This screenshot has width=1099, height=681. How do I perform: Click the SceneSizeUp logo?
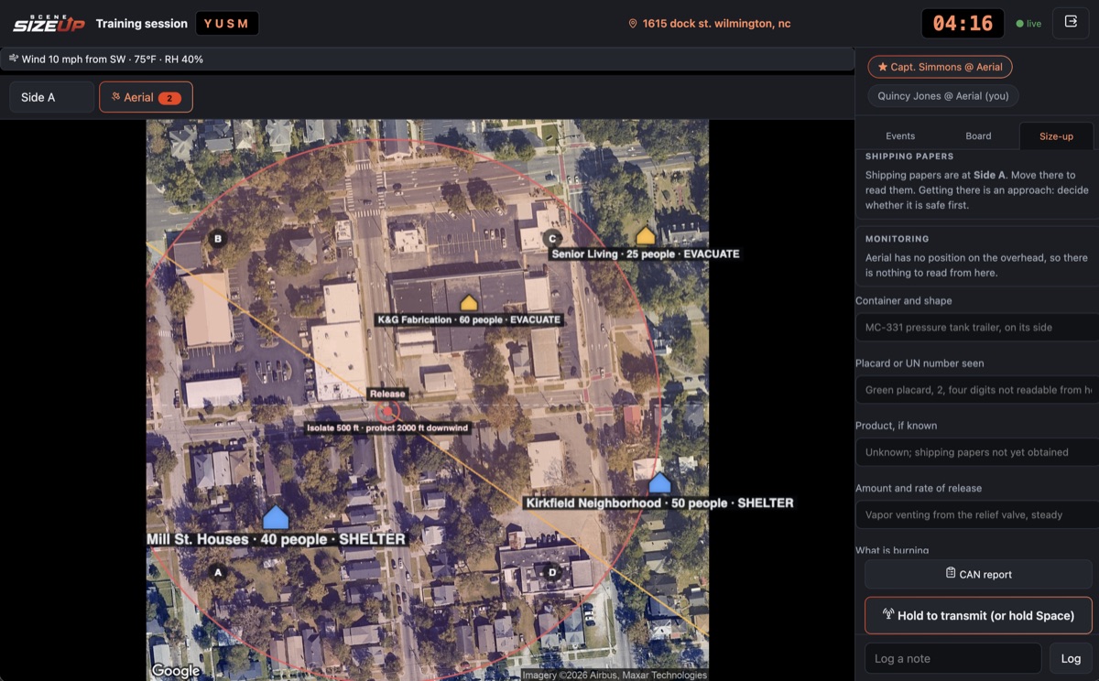49,23
